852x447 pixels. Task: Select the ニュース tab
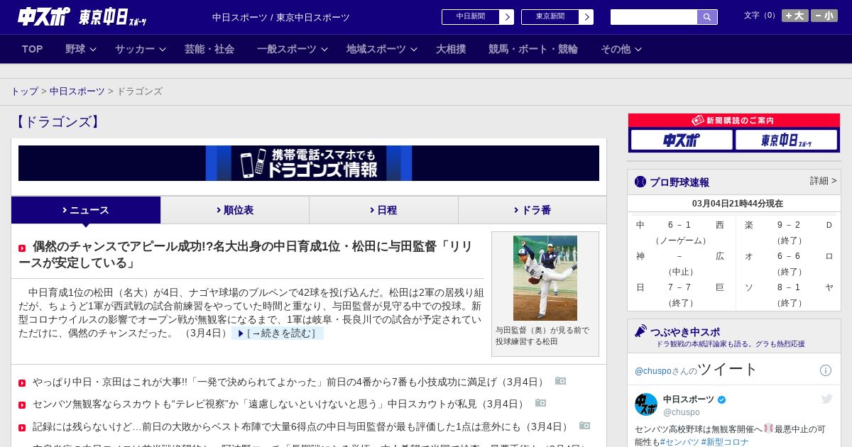coord(86,210)
